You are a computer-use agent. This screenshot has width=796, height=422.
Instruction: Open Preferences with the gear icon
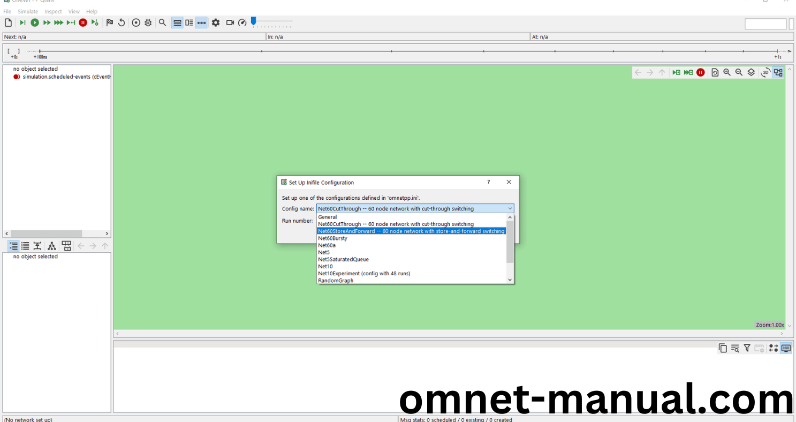point(216,22)
